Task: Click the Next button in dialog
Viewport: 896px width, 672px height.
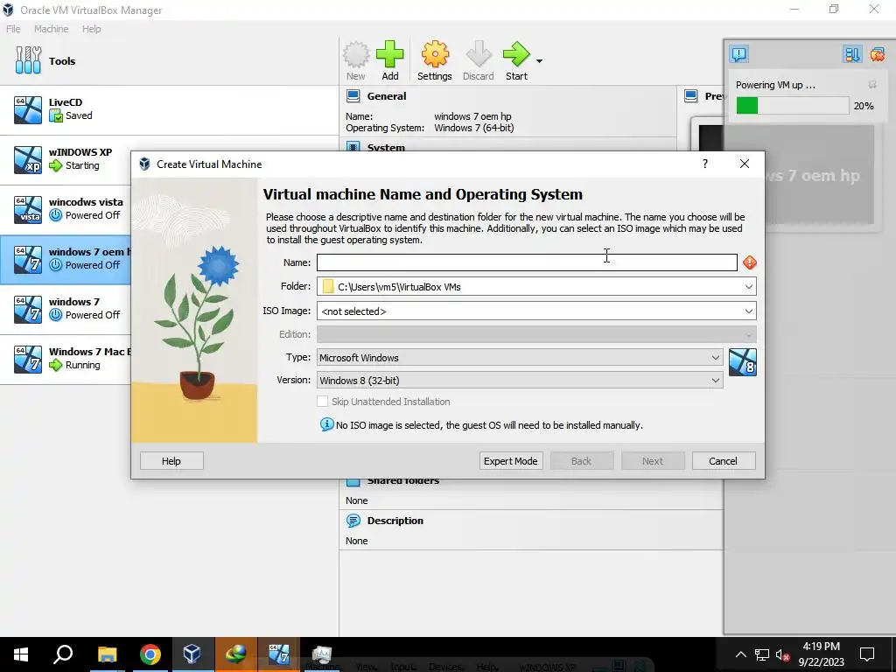Action: [653, 461]
